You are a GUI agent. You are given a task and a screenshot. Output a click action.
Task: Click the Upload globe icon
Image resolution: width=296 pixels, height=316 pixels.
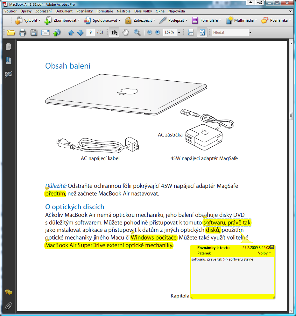(57, 33)
